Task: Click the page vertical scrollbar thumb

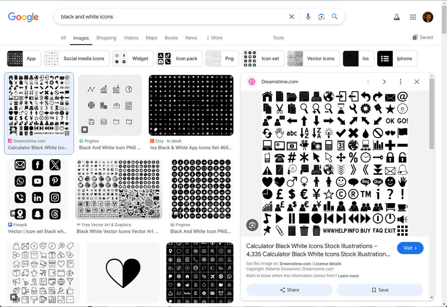Action: click(x=444, y=19)
